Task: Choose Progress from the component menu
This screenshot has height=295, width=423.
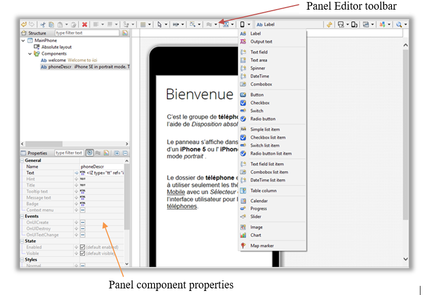Action: [273, 209]
